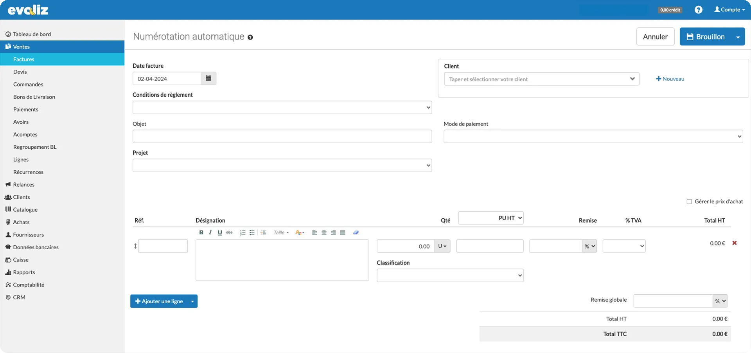Image resolution: width=751 pixels, height=353 pixels.
Task: Click Ajouter une ligne
Action: click(159, 301)
